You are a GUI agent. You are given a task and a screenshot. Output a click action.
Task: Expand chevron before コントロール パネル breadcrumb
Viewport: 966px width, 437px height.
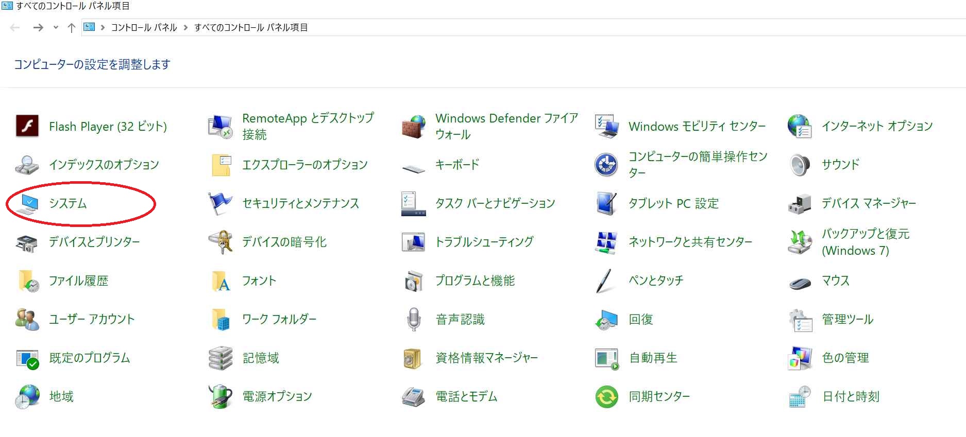point(103,28)
